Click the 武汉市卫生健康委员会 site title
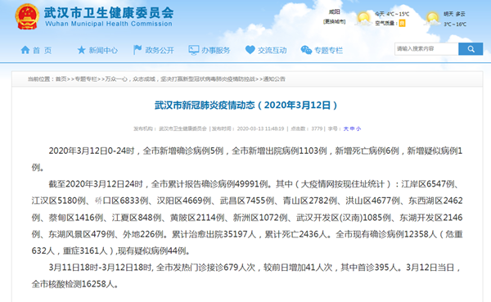The width and height of the screenshot is (491, 302). point(109,13)
